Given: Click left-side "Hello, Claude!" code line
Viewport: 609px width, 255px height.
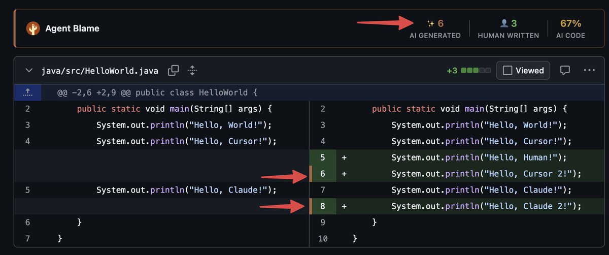Looking at the screenshot, I should (x=186, y=190).
